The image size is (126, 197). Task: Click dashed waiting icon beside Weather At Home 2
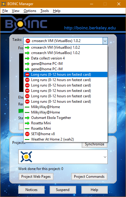pos(27,140)
